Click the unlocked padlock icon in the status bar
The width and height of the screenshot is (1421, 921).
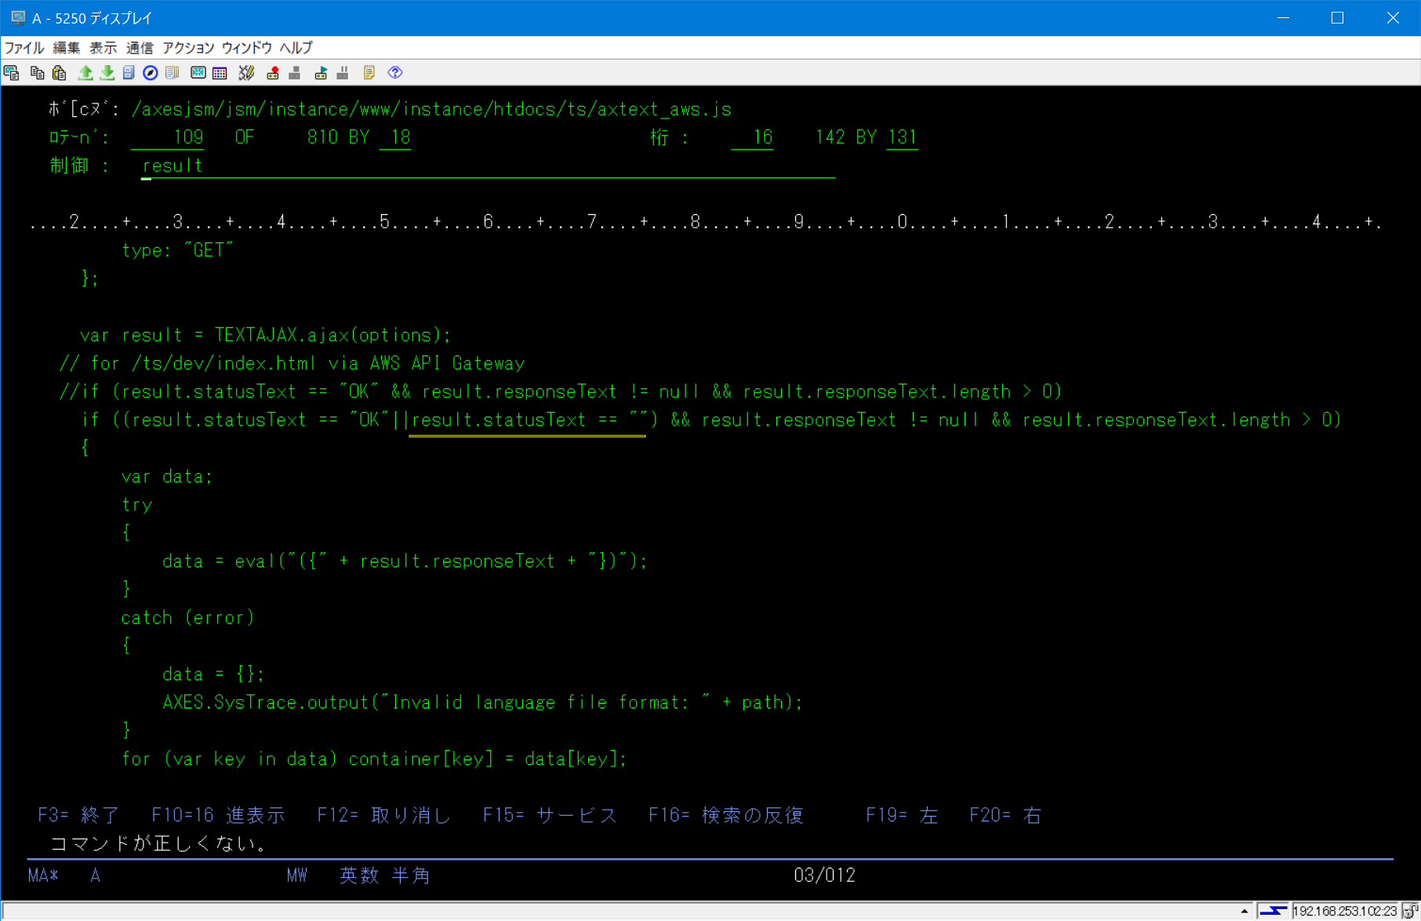click(x=1410, y=911)
